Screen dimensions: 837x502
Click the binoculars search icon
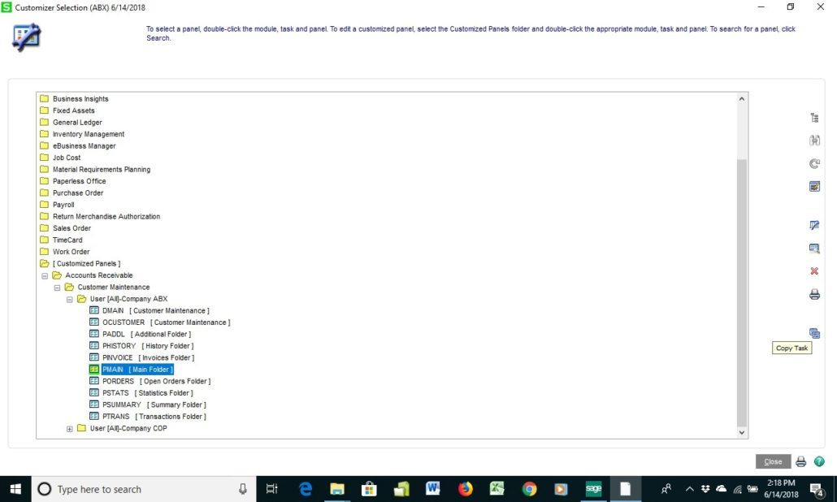(814, 141)
